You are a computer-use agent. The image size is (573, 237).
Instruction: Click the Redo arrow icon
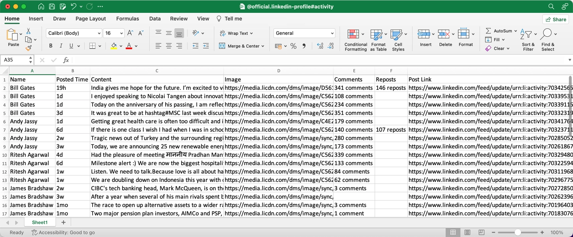pyautogui.click(x=89, y=6)
